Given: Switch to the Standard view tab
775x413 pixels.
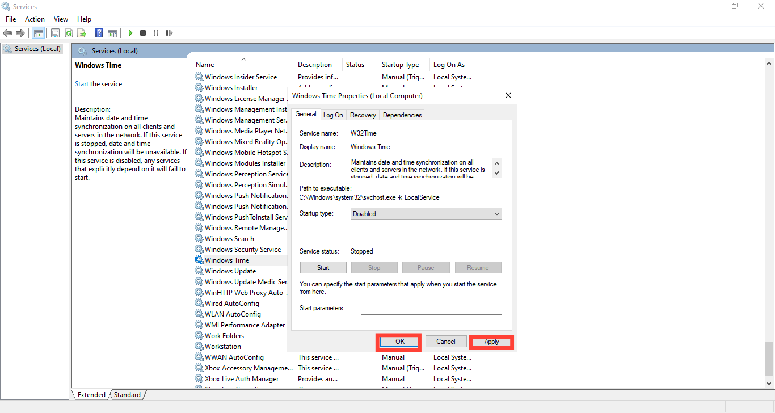Looking at the screenshot, I should click(x=127, y=394).
